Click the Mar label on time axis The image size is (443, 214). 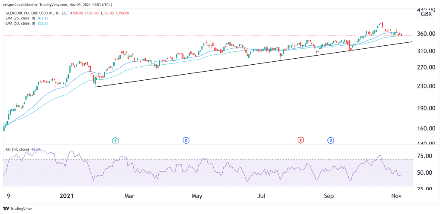130,196
